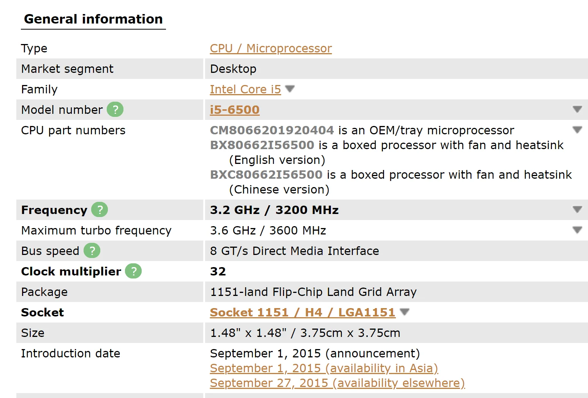Open the dropdown arrow in the i5-6500 row
This screenshot has height=398, width=588.
[577, 109]
